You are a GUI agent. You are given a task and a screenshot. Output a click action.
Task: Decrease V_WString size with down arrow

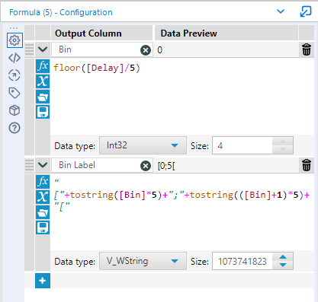[283, 265]
